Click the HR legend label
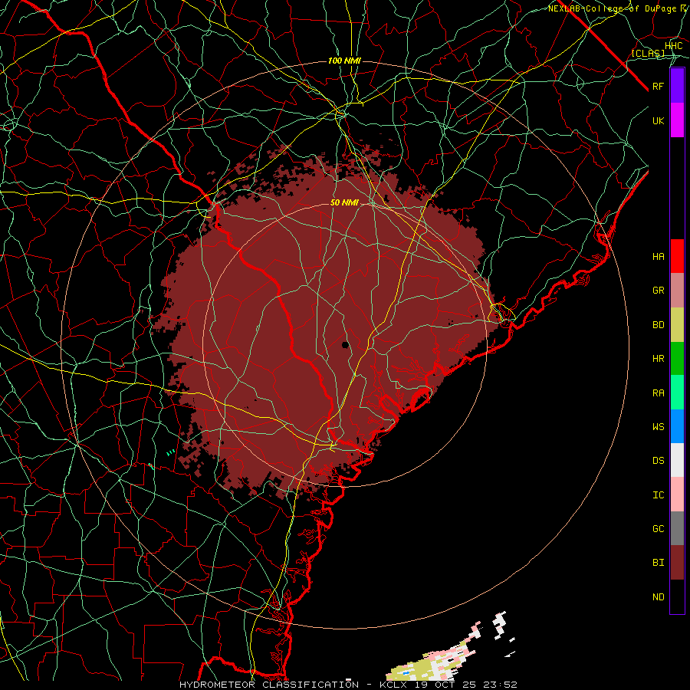690x690 pixels. 658,359
